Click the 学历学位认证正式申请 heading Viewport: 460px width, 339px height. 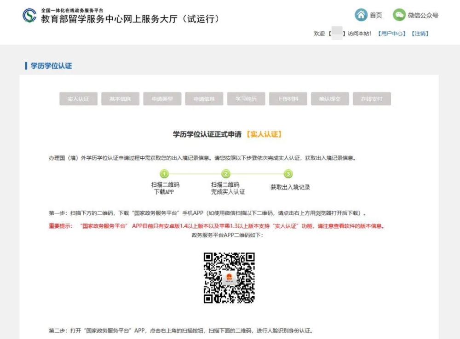point(207,134)
